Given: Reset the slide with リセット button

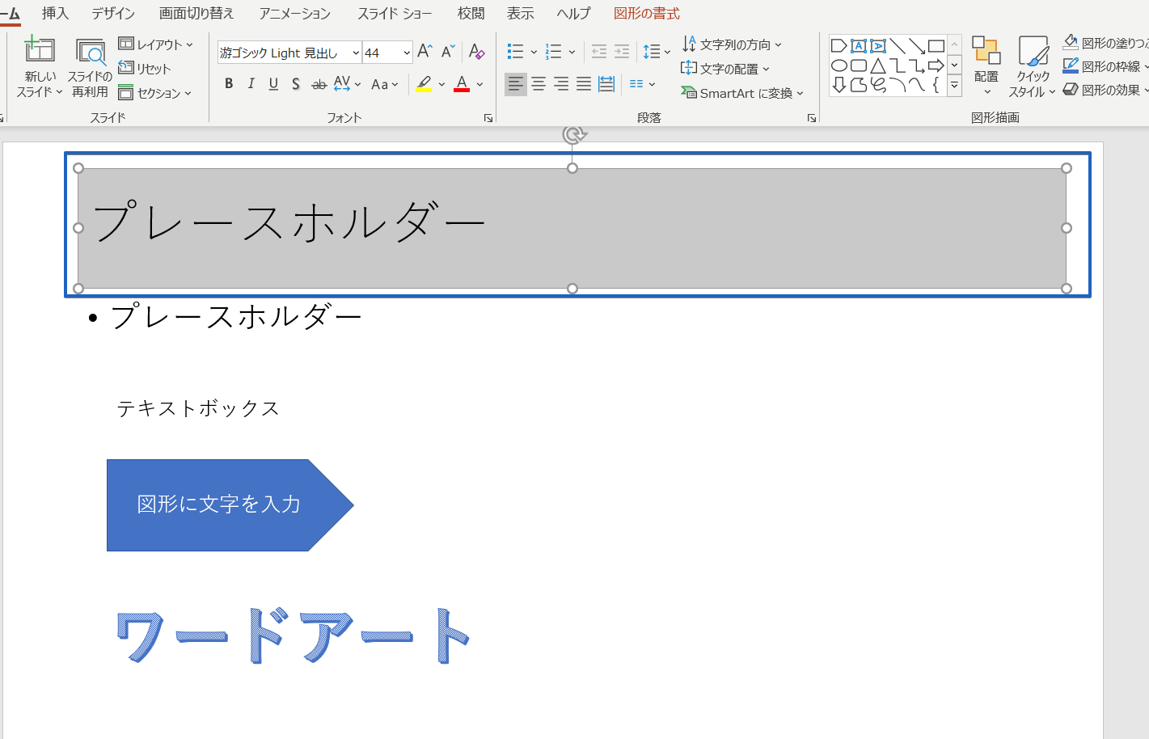Looking at the screenshot, I should click(x=145, y=69).
